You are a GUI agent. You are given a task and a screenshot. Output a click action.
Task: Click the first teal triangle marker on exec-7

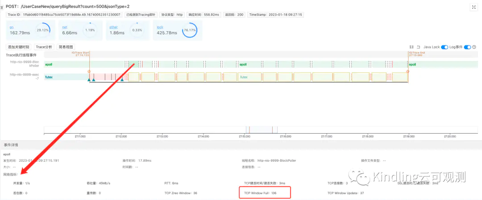(x=89, y=80)
